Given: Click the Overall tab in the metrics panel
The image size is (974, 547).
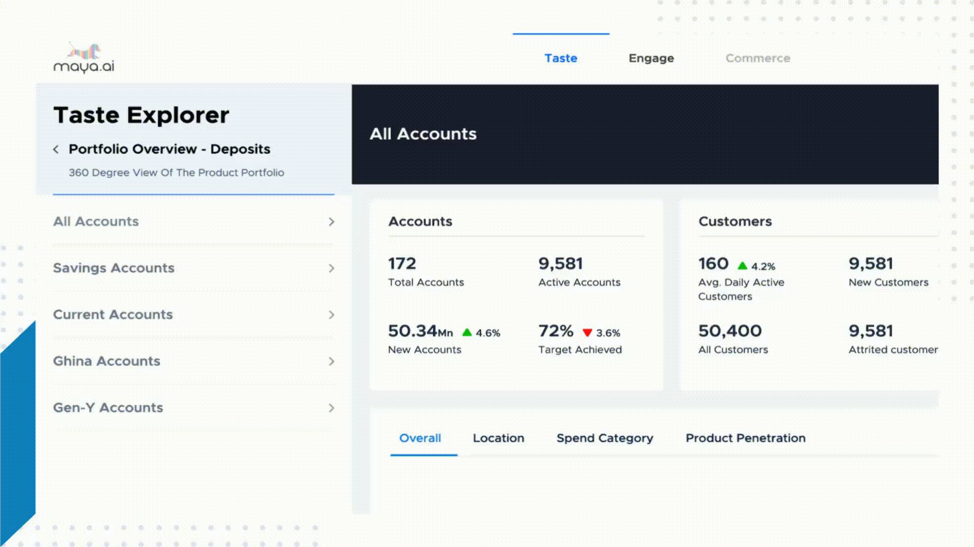Looking at the screenshot, I should pos(420,438).
